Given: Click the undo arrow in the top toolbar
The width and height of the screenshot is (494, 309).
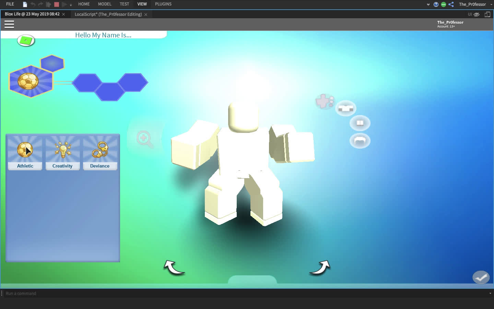Looking at the screenshot, I should 33,4.
